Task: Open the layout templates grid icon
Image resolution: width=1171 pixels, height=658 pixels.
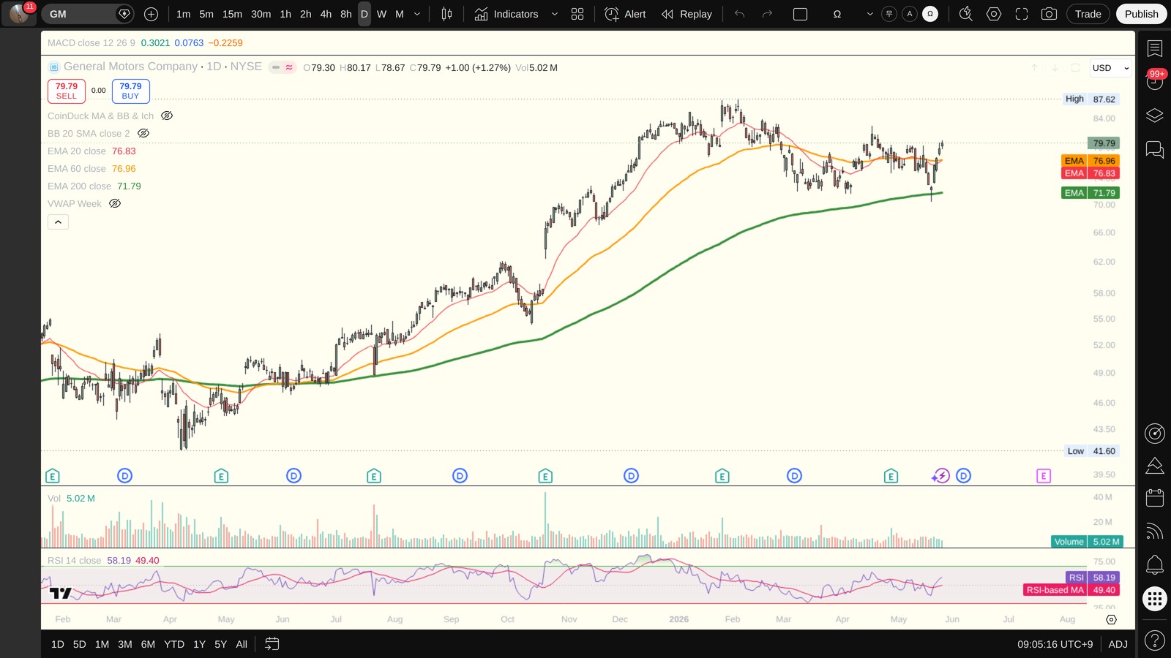Action: 577,14
